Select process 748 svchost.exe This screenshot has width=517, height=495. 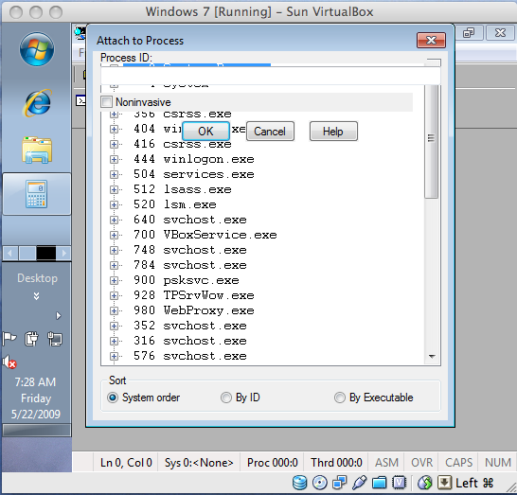(x=190, y=250)
